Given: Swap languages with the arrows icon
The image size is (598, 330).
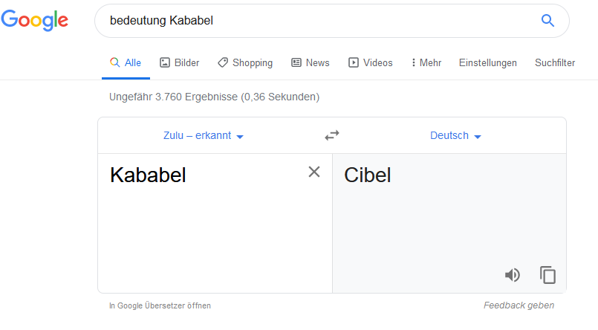Looking at the screenshot, I should [332, 135].
